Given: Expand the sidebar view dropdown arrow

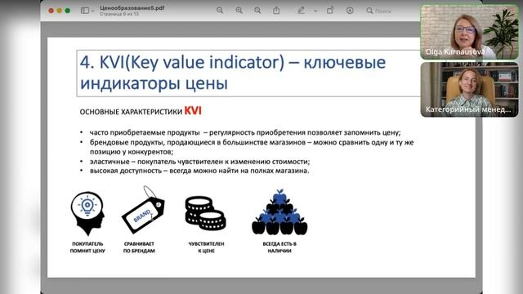Looking at the screenshot, I should click(x=92, y=11).
